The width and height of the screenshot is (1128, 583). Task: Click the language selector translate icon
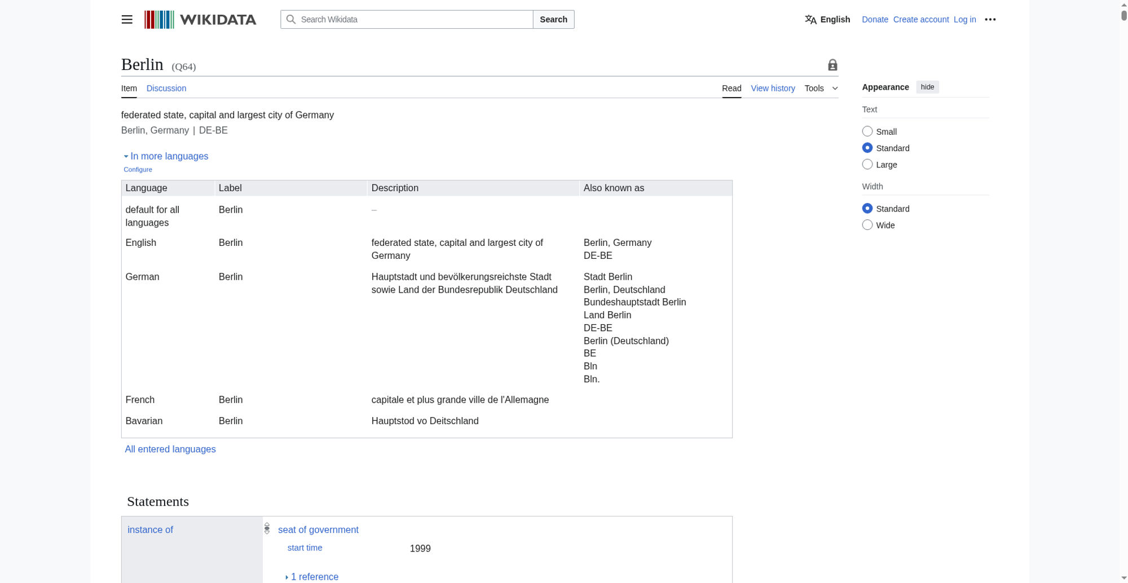point(810,20)
